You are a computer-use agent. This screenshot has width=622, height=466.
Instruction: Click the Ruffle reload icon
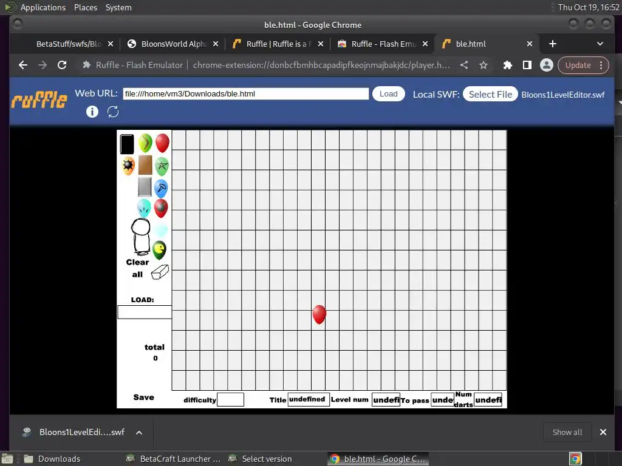point(113,112)
